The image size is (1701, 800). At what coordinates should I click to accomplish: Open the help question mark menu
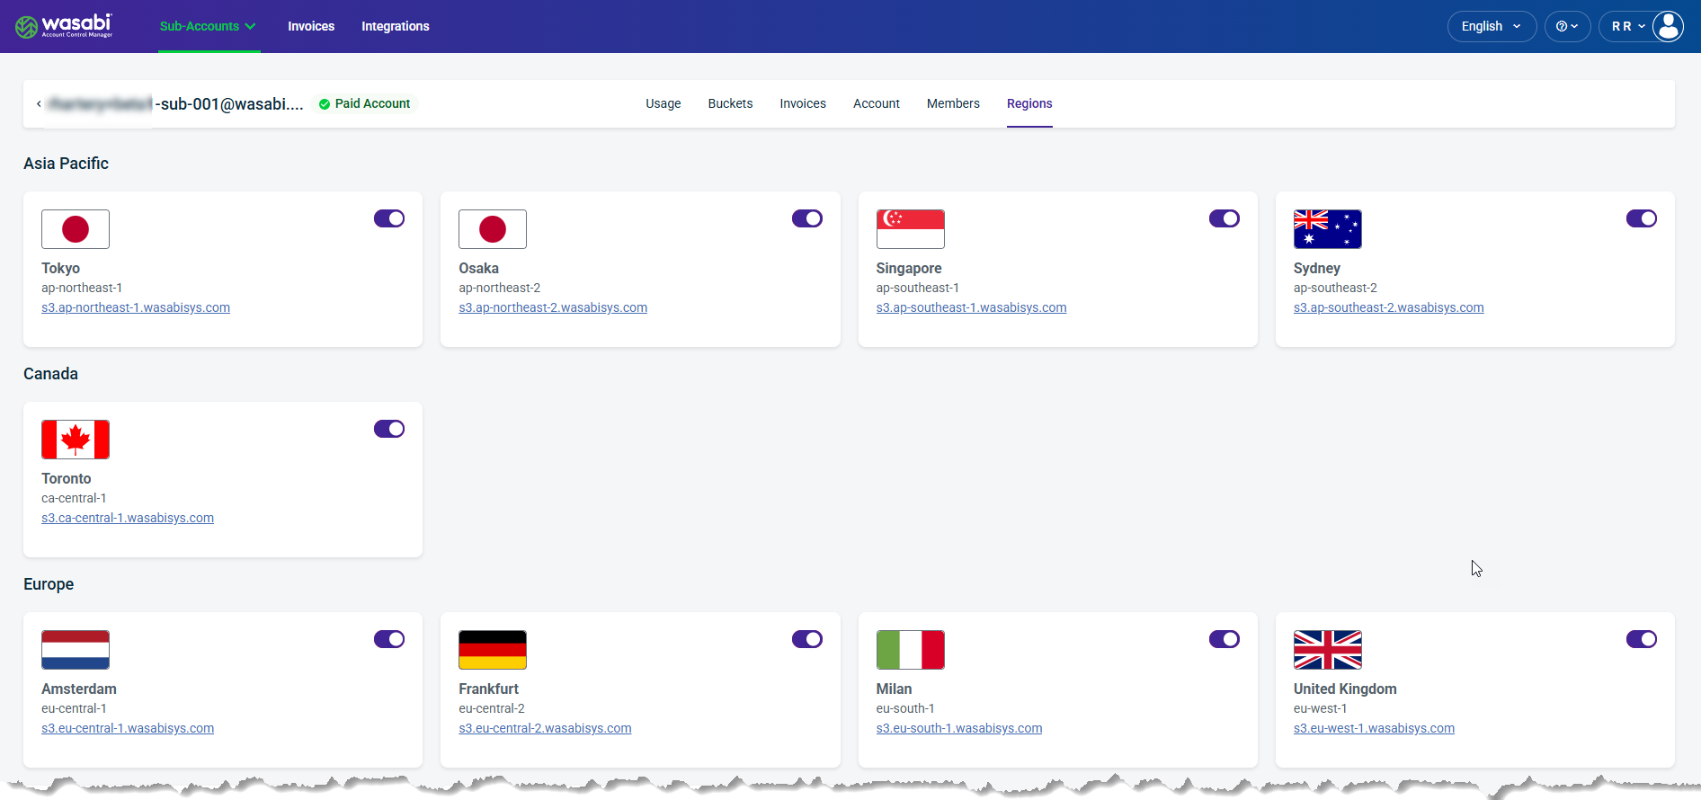click(1567, 26)
